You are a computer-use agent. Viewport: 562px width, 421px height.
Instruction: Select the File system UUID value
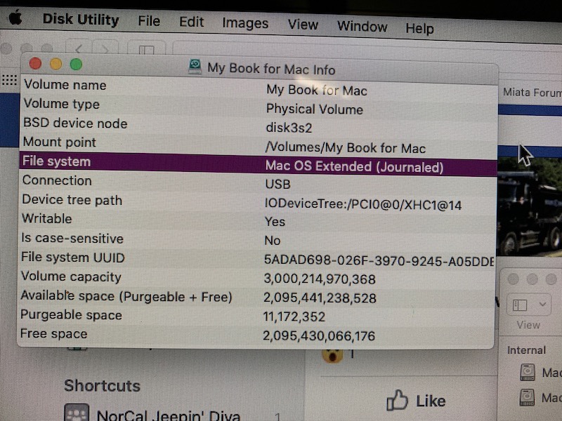[379, 260]
